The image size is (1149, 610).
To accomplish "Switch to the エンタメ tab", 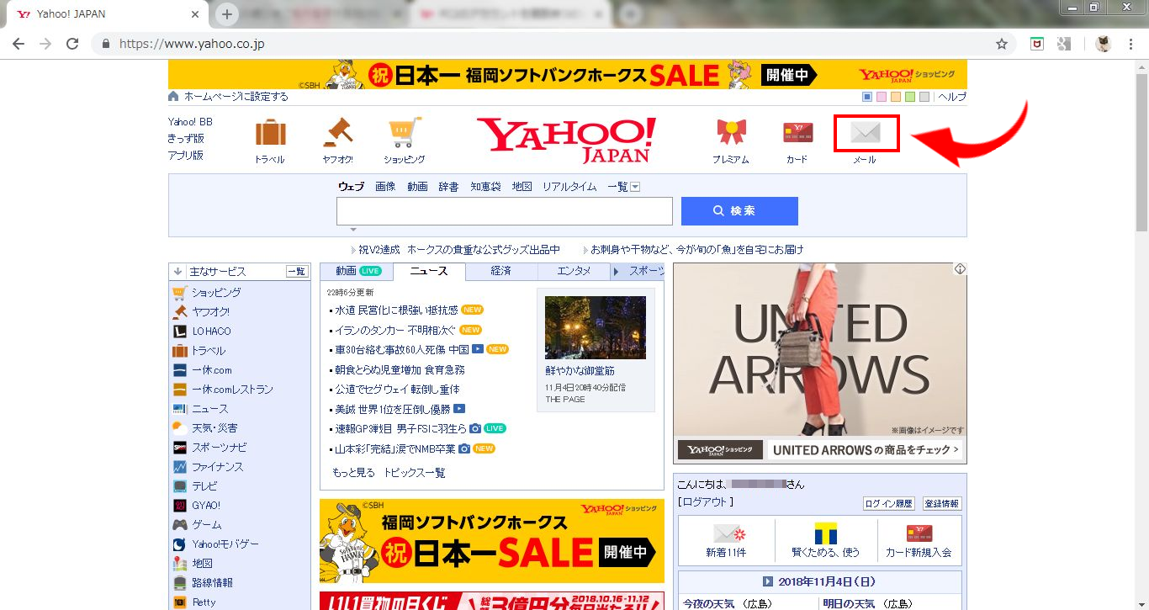I will [x=574, y=271].
